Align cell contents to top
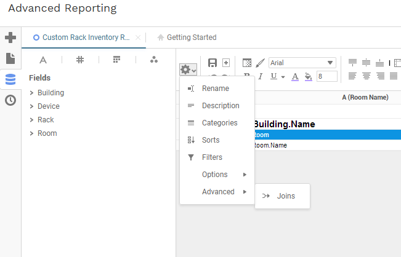Viewport: 401px width, 257px height. [353, 63]
